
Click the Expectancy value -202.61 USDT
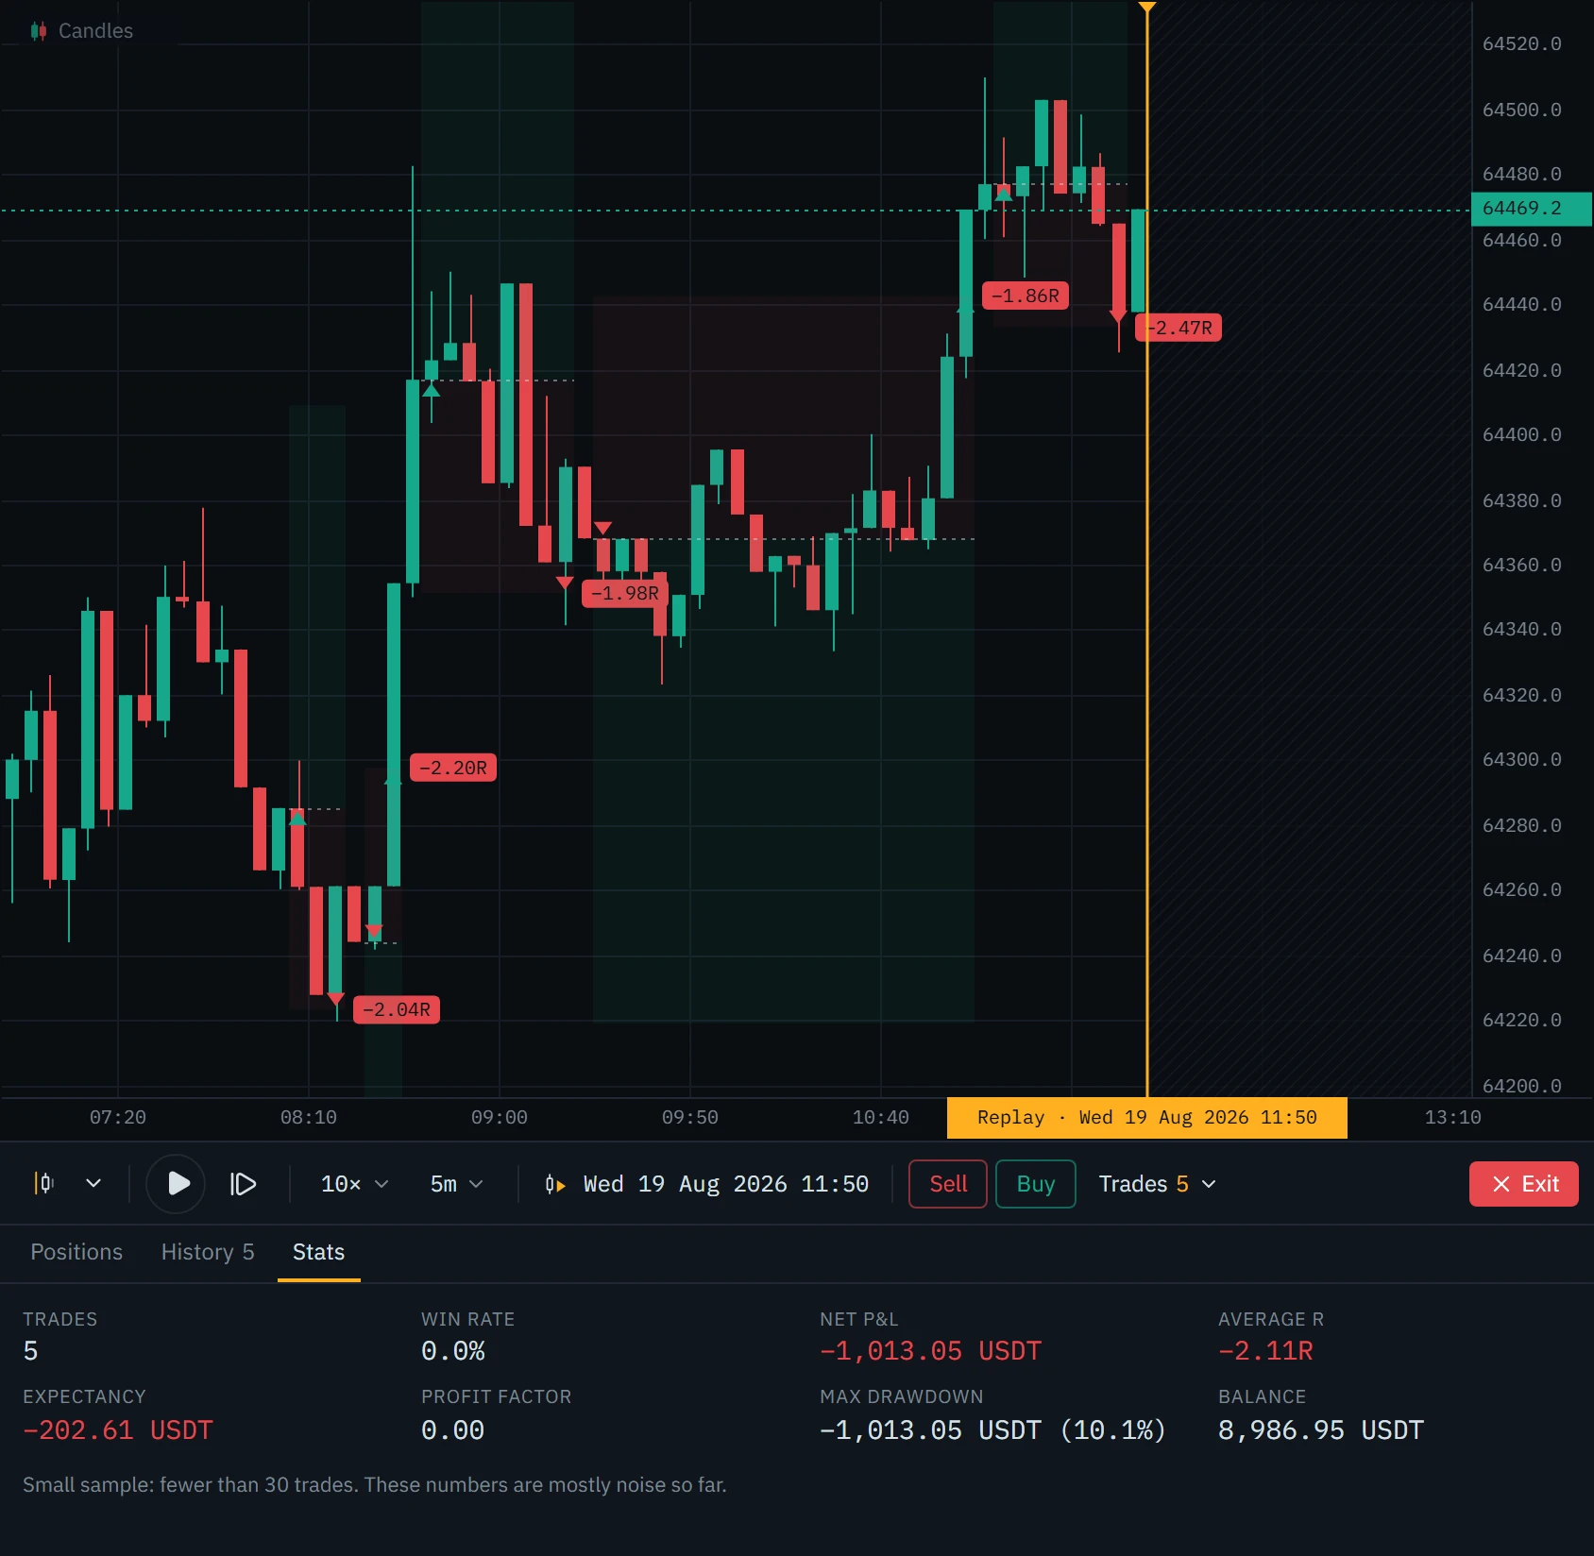[118, 1430]
